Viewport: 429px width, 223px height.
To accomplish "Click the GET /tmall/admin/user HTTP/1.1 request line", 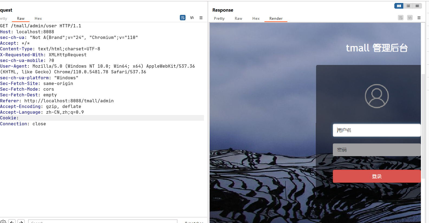I will click(x=41, y=26).
